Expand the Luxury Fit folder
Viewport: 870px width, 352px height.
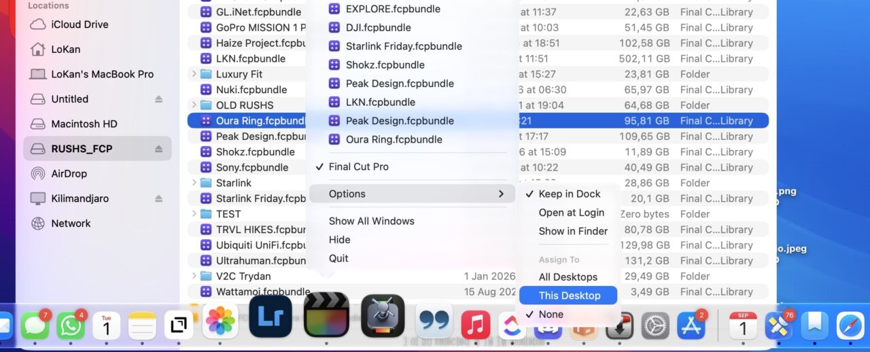tap(194, 74)
